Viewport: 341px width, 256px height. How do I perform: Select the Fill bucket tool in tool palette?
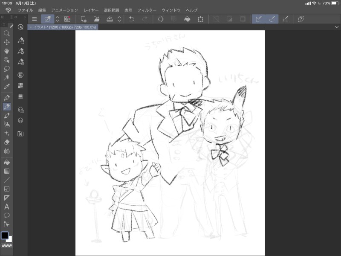7,162
